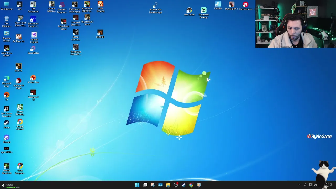Open the Summer of '58 shortcut

point(33,95)
